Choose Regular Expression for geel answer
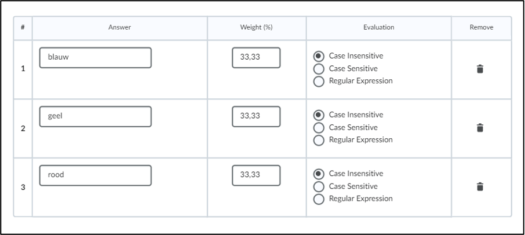Viewport: 525px width, 235px height. point(319,140)
